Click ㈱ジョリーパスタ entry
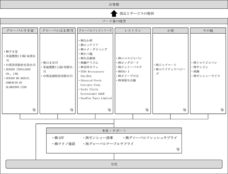Image resolution: width=228 pixels, height=174 pixels. pos(130,67)
